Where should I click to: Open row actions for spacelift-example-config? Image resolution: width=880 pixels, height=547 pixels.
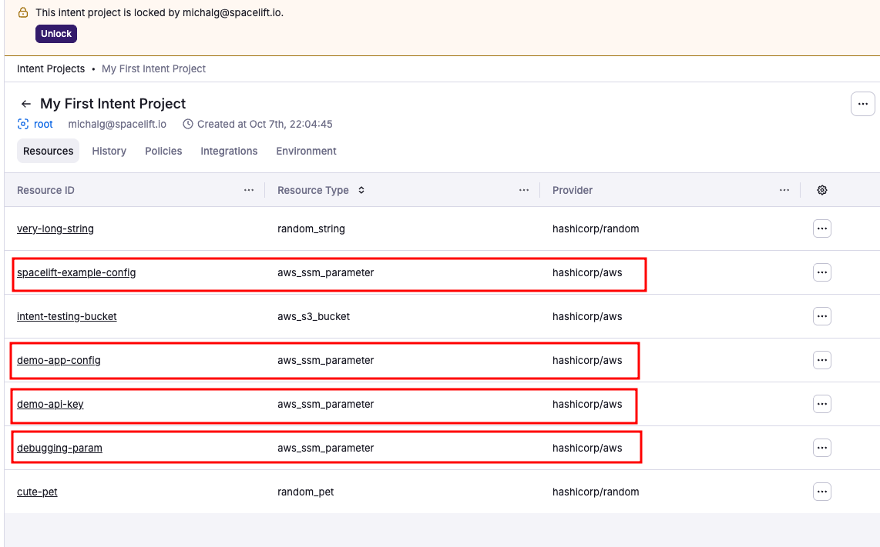(x=822, y=272)
